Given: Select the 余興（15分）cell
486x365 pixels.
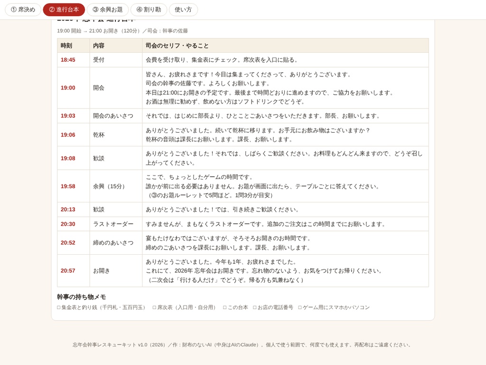Looking at the screenshot, I should tap(116, 186).
